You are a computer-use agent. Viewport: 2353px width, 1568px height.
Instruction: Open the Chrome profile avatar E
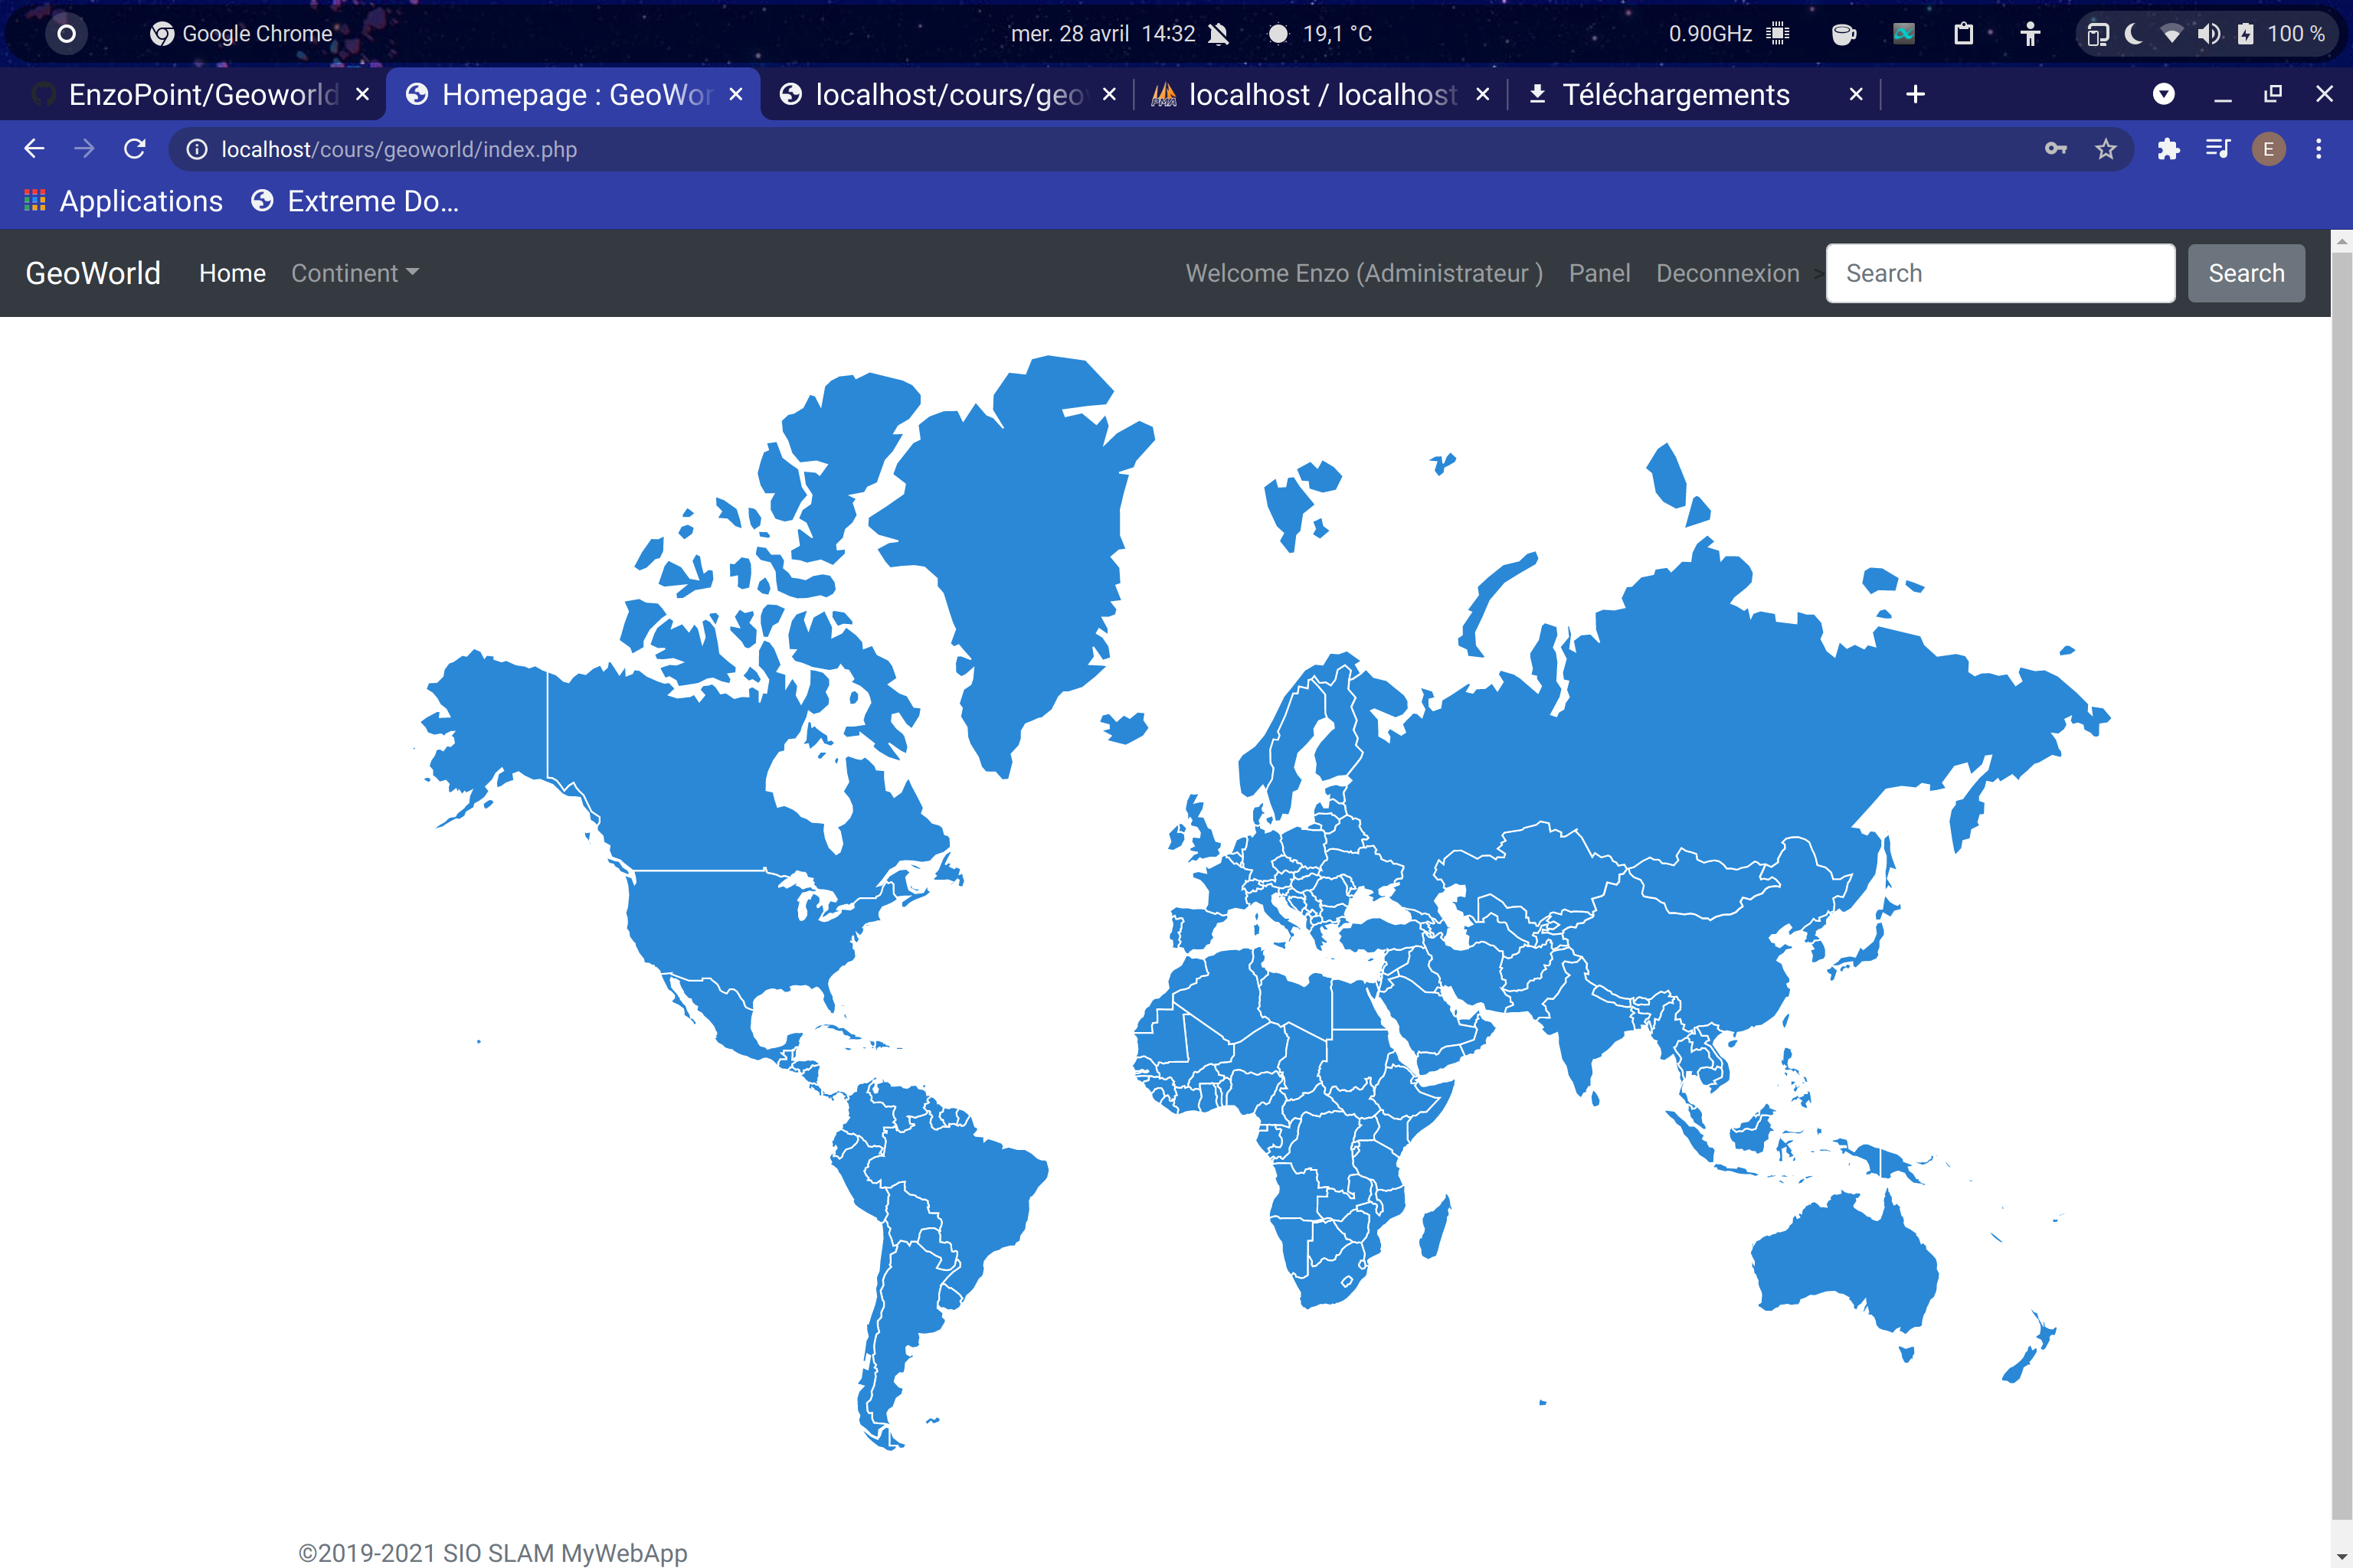click(2268, 148)
